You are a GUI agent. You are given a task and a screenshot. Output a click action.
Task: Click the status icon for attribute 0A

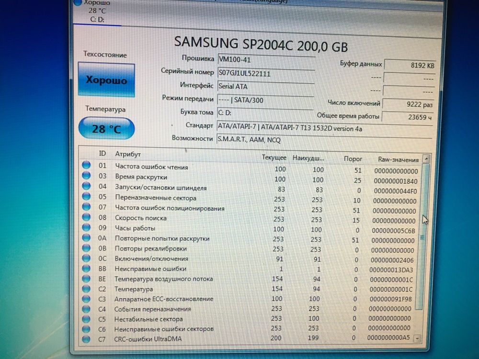coord(86,237)
